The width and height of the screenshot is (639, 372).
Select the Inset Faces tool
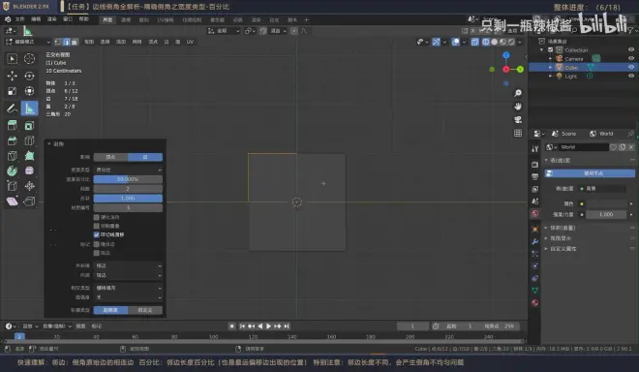pos(29,125)
